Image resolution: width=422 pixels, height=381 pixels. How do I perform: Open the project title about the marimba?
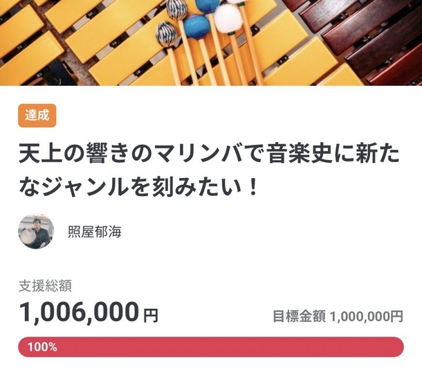(209, 171)
